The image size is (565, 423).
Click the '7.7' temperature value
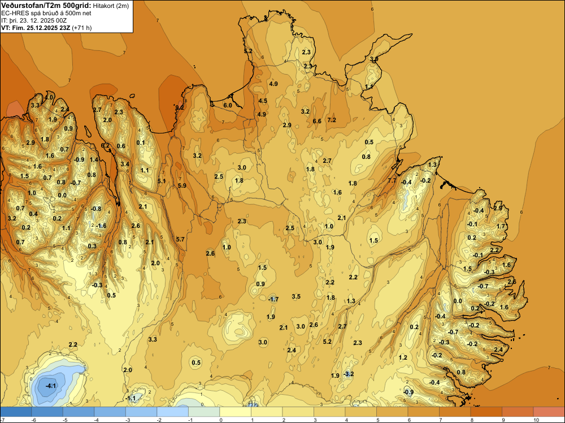[x=392, y=180]
